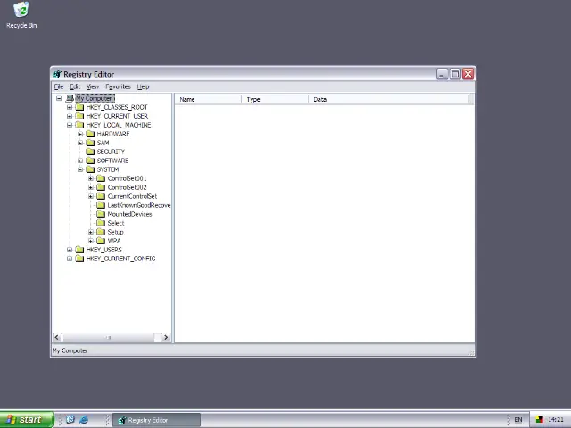571x428 pixels.
Task: Click the Select key folder icon
Action: coord(101,223)
